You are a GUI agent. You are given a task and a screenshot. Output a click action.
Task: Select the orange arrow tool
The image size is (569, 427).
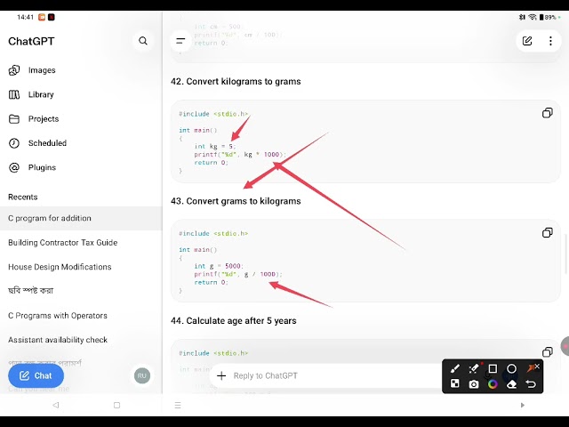532,368
